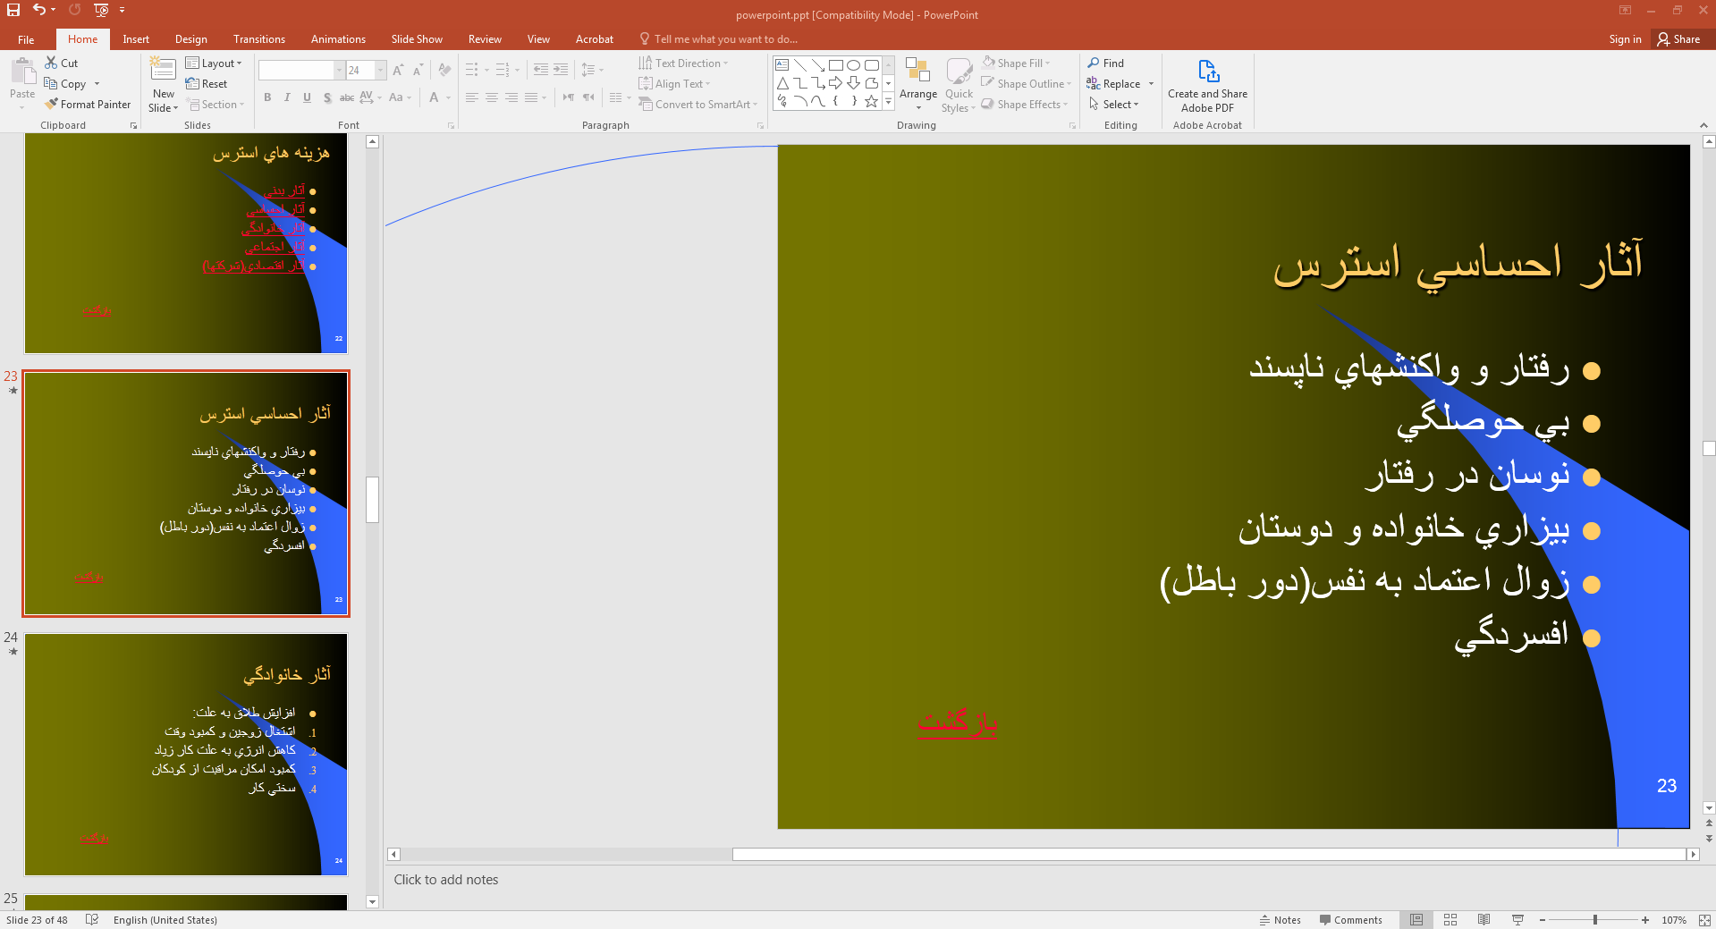Viewport: 1716px width, 929px height.
Task: Click the Sign in link
Action: [1625, 39]
